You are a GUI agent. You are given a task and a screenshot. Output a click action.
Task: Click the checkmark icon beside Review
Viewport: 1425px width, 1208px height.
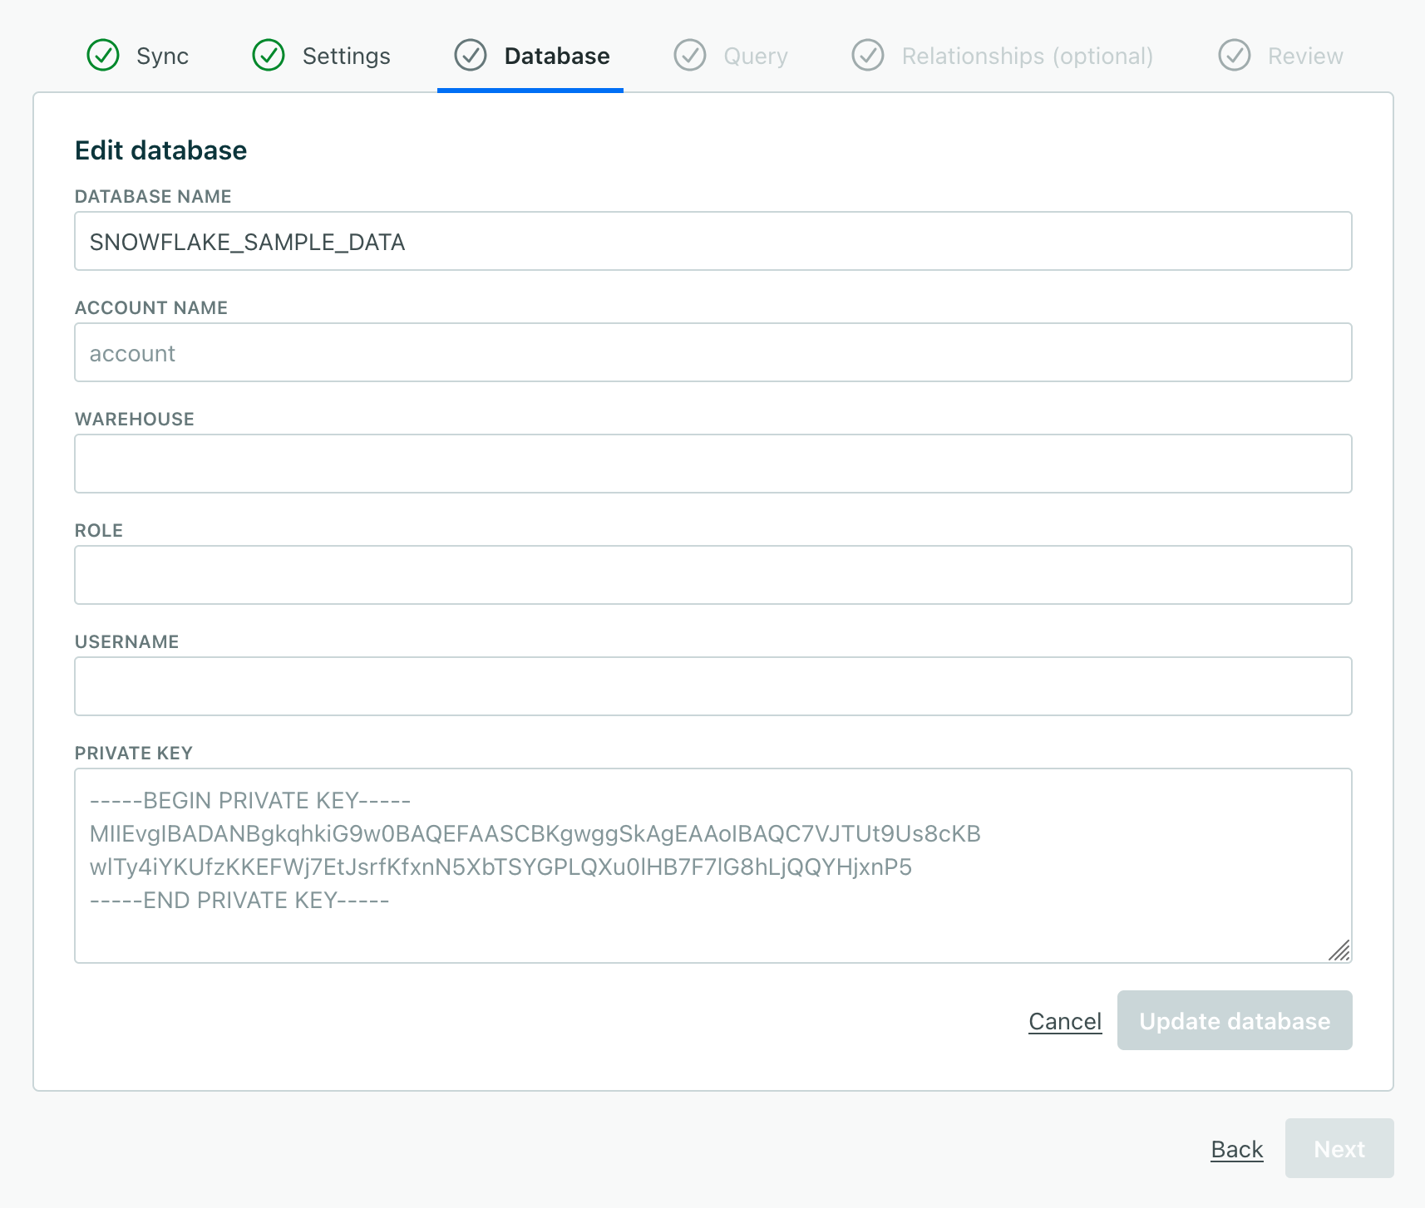pos(1235,56)
